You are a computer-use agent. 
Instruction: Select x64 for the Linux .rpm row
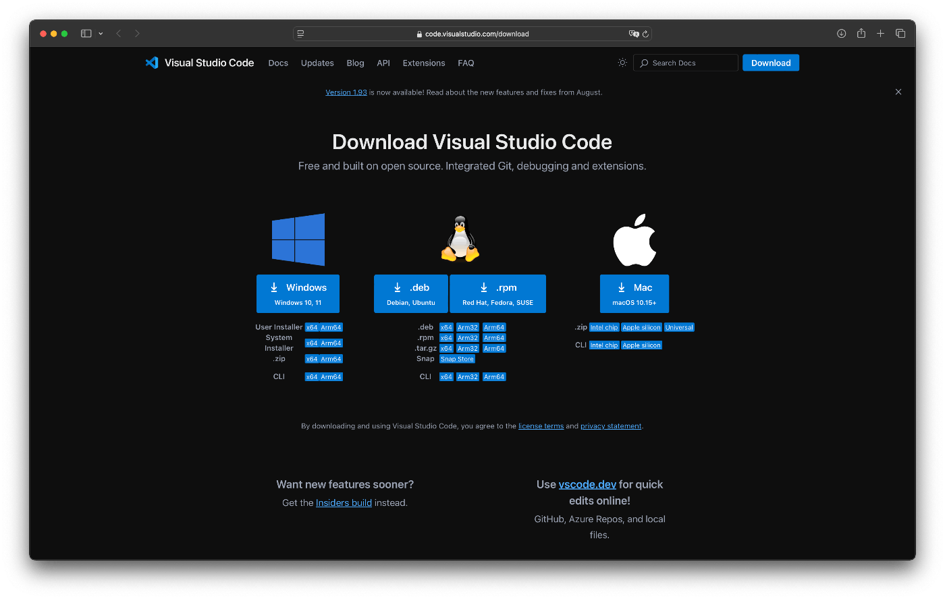(x=446, y=338)
